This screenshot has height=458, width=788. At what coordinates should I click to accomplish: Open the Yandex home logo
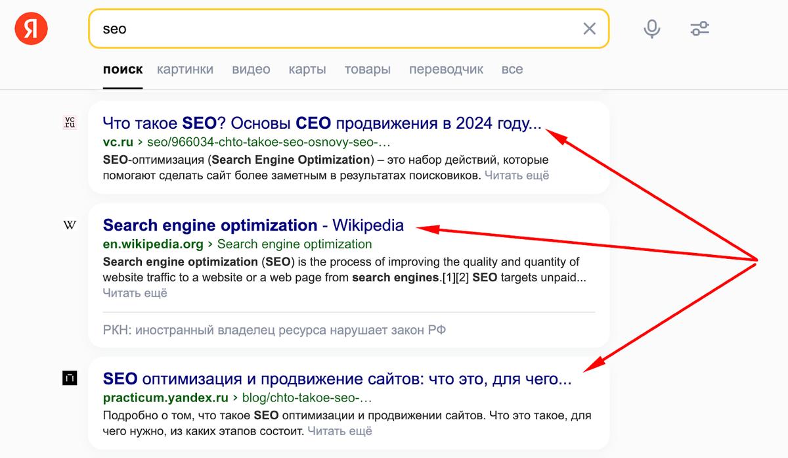(32, 28)
